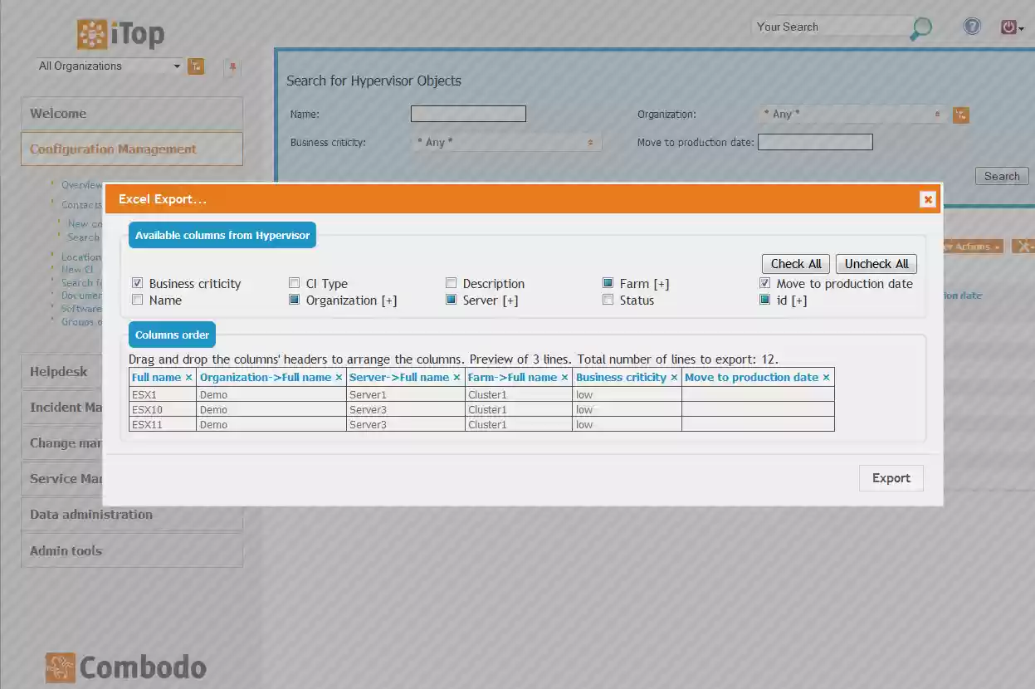Remove the Full name column with its x icon
Image resolution: width=1035 pixels, height=689 pixels.
[188, 377]
